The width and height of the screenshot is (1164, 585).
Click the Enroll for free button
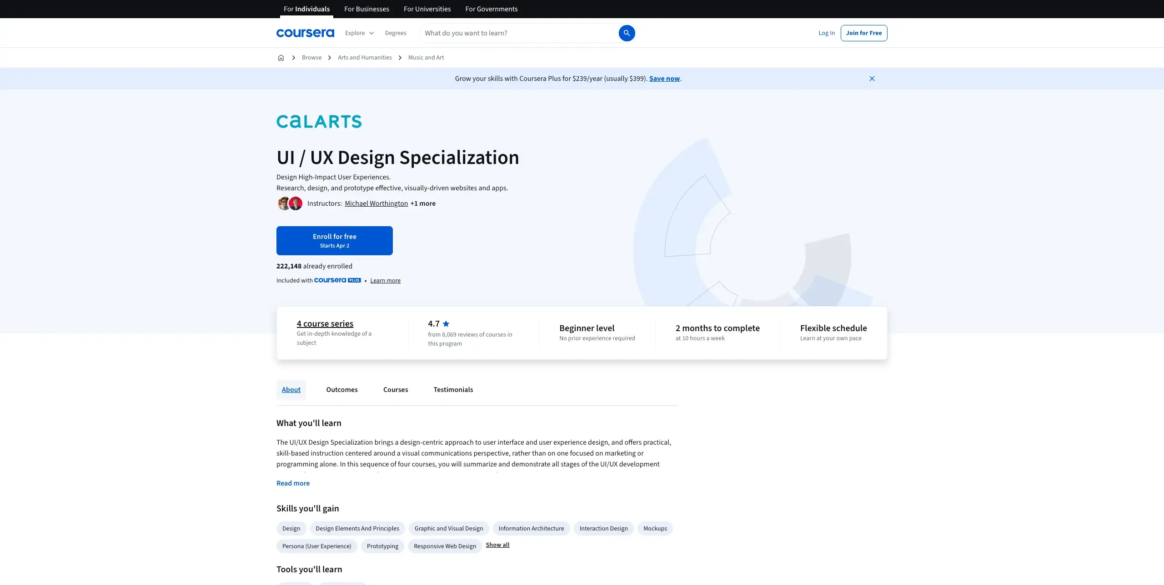point(334,240)
